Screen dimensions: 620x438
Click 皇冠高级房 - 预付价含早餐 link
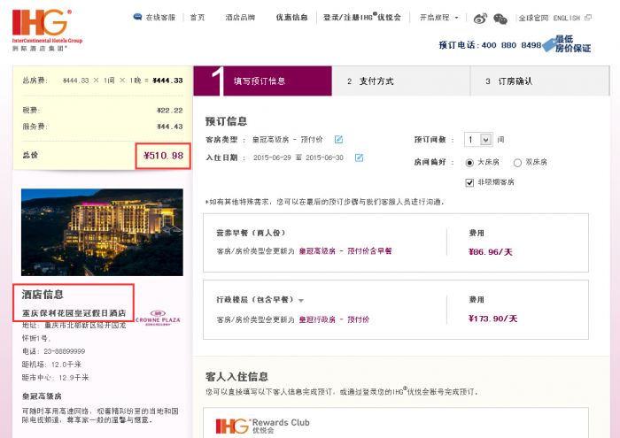(345, 250)
